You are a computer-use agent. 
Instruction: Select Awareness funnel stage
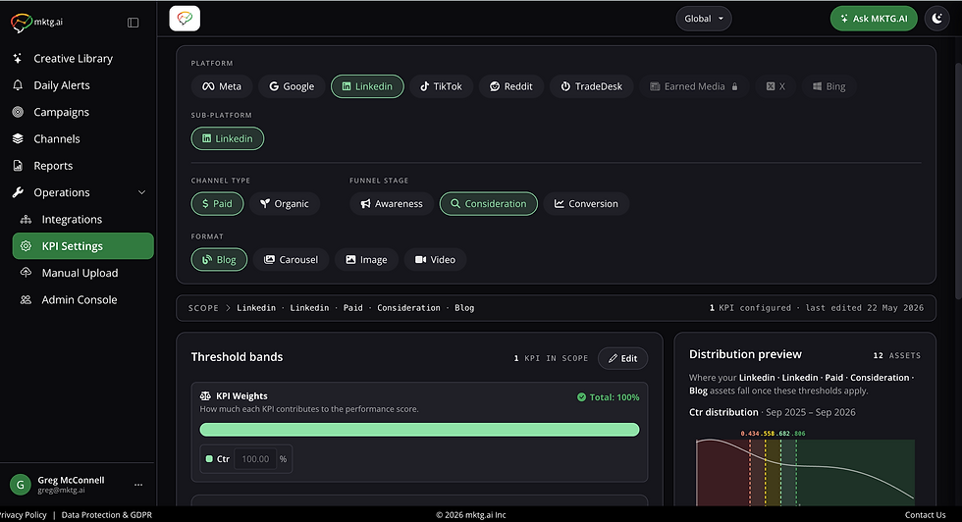392,204
